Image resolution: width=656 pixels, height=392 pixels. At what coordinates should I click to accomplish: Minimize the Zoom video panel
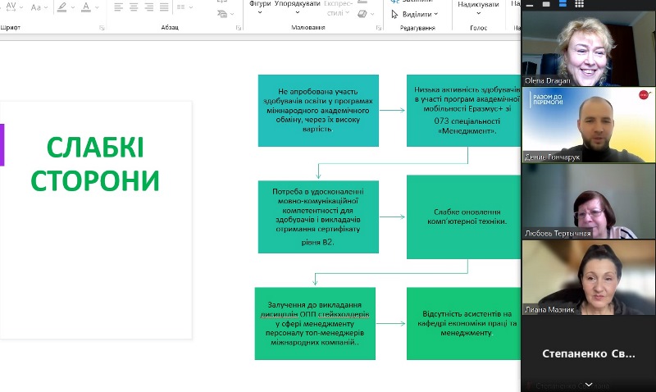coord(530,5)
